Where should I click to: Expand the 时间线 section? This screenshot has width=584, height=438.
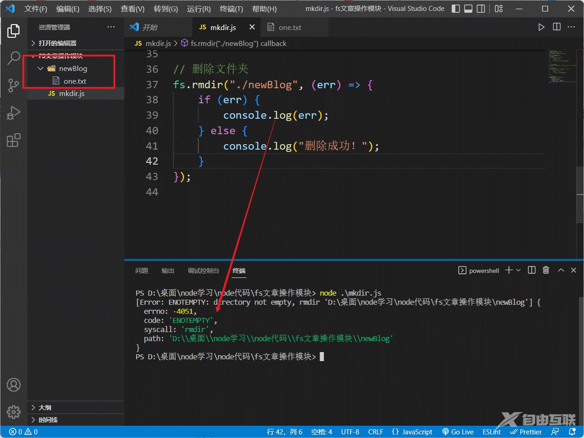tap(76, 420)
